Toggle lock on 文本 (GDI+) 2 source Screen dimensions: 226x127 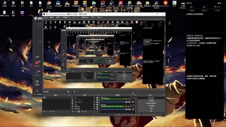coord(97,100)
